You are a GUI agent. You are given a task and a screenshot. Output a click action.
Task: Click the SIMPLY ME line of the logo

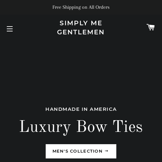[x=81, y=23]
